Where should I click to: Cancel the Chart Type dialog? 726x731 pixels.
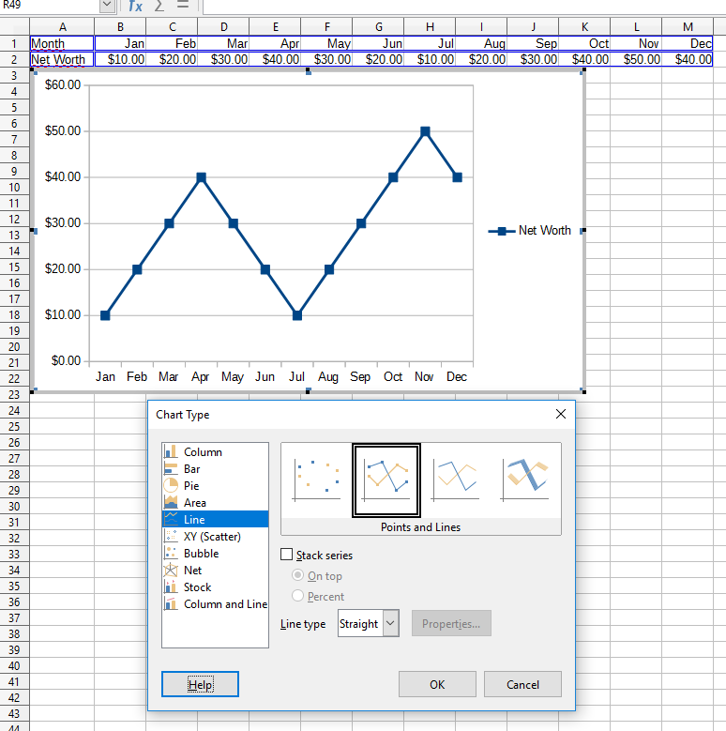(x=523, y=684)
